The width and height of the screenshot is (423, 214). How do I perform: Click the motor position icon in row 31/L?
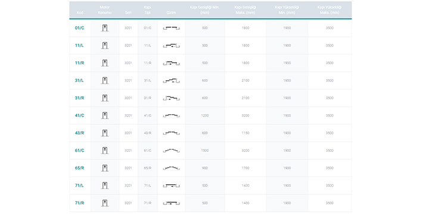tap(105, 80)
